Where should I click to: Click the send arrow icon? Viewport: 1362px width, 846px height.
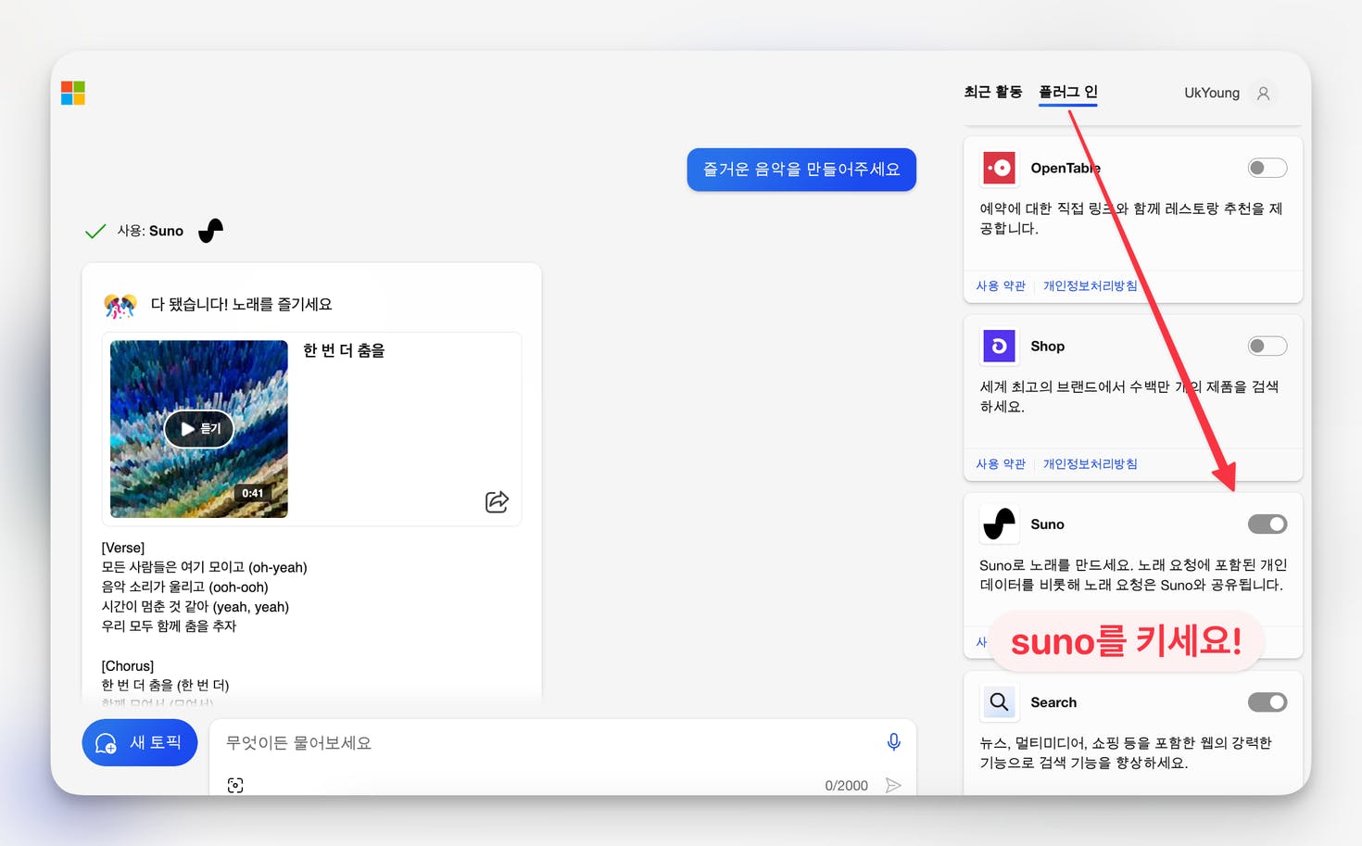(x=893, y=786)
